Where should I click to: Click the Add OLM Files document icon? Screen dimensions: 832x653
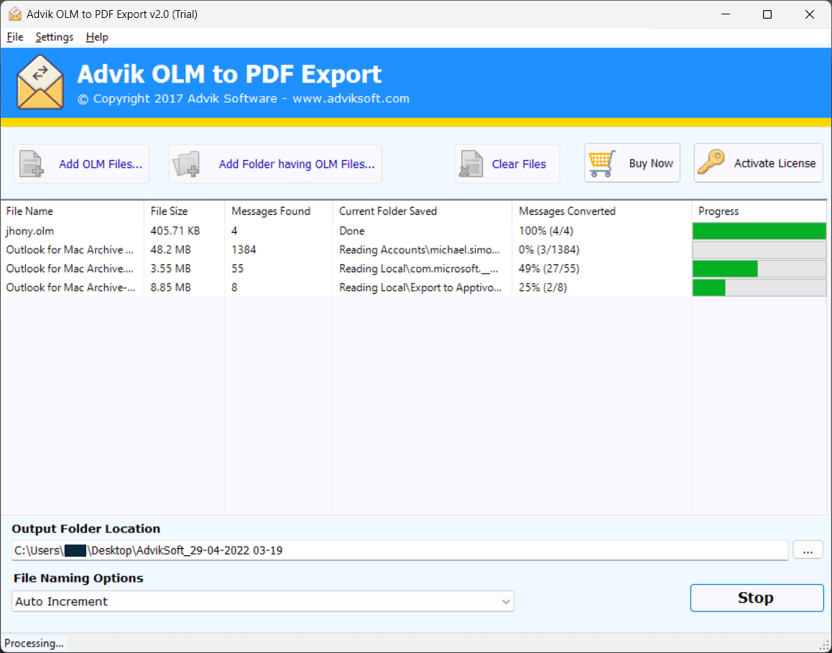click(32, 163)
